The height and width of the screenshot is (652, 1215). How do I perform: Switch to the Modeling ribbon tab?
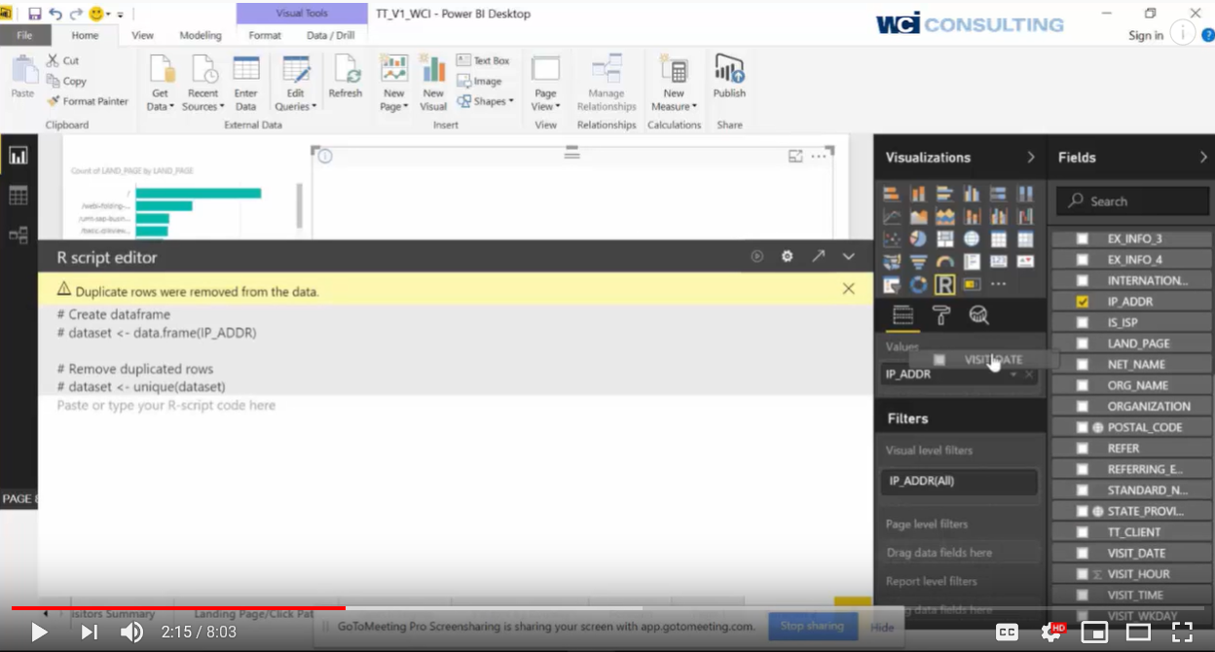pyautogui.click(x=201, y=35)
